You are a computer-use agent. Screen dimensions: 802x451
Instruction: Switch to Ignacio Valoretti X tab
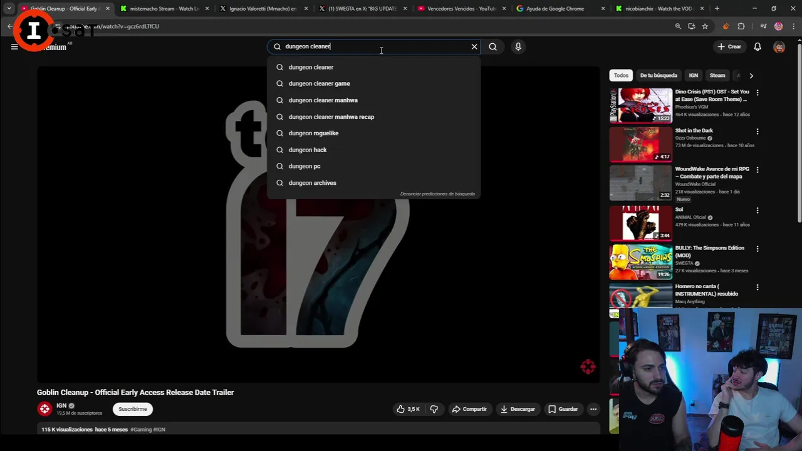tap(263, 9)
